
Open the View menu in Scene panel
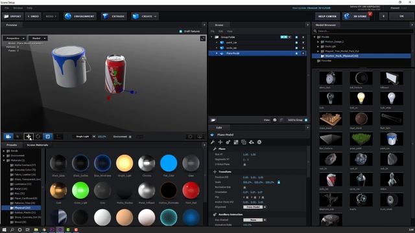click(x=230, y=32)
